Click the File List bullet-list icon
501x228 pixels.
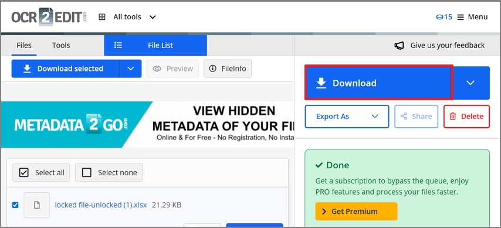coord(119,45)
